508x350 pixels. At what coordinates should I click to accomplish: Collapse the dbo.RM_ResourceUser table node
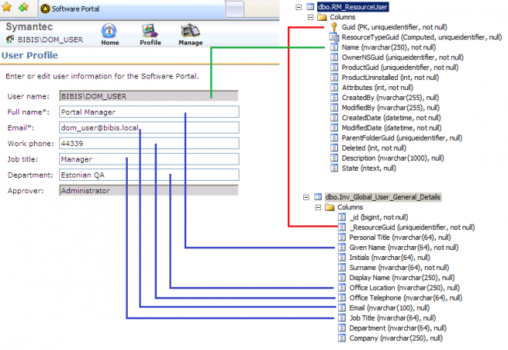click(299, 7)
